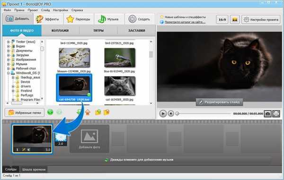Image resolution: width=284 pixels, height=180 pixels.
Task: Expand the Видео folder node
Action: (x=9, y=46)
